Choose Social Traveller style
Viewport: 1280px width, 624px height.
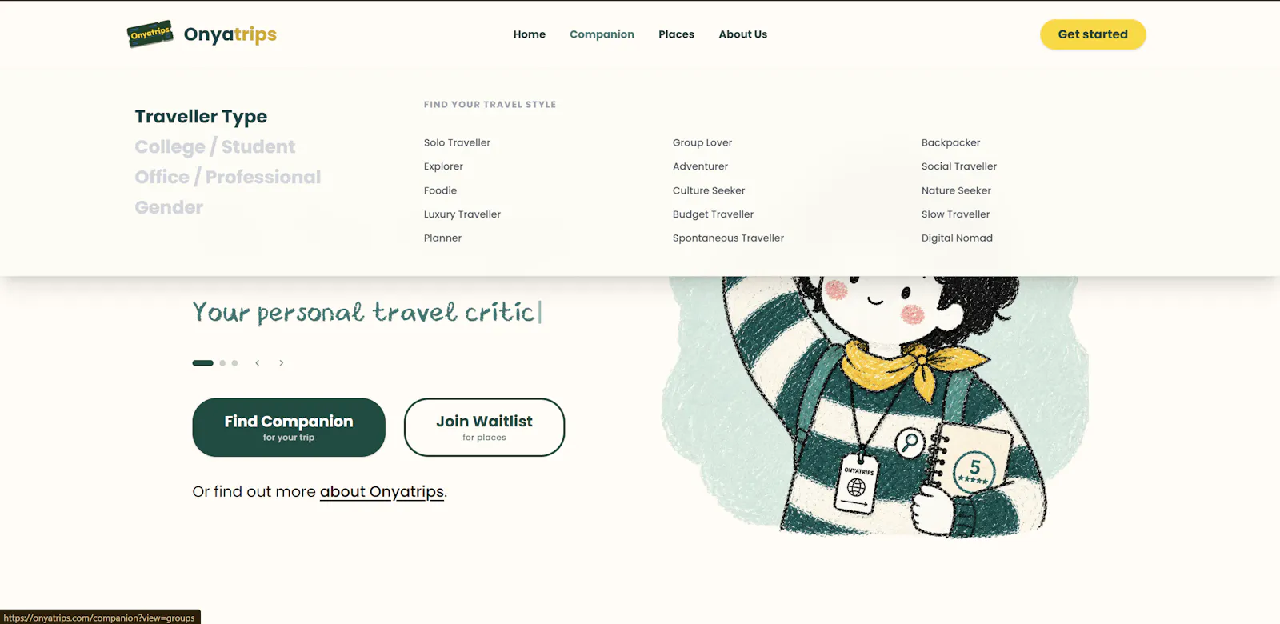pos(959,166)
